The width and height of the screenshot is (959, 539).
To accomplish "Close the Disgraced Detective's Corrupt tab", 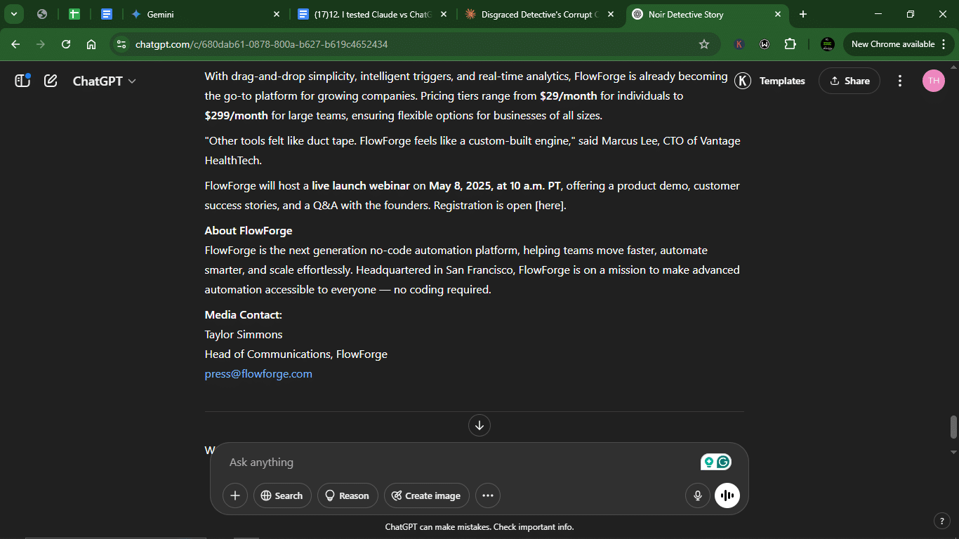I will click(x=611, y=14).
